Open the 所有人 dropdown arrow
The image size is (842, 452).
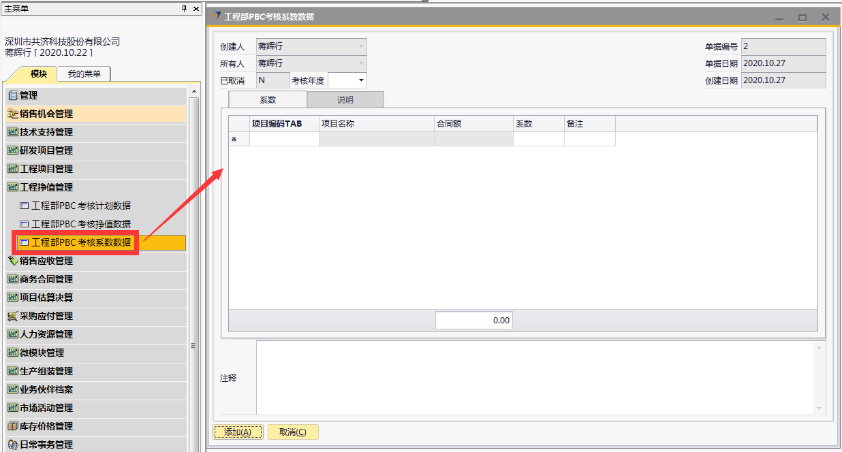coord(361,63)
